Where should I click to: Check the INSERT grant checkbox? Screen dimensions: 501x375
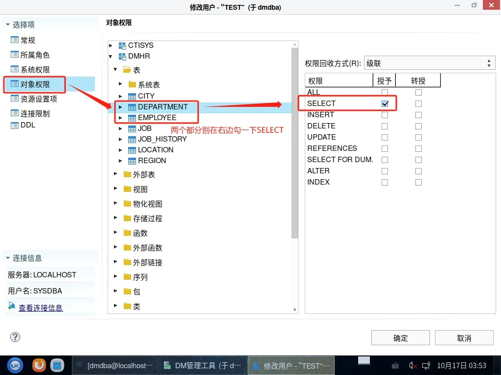pos(385,115)
